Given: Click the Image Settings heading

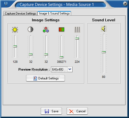Looking at the screenshot, I should click(46, 20).
